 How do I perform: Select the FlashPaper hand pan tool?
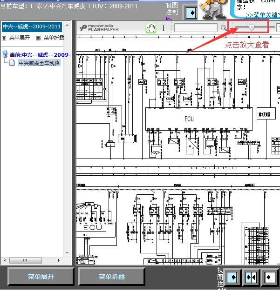(x=150, y=28)
